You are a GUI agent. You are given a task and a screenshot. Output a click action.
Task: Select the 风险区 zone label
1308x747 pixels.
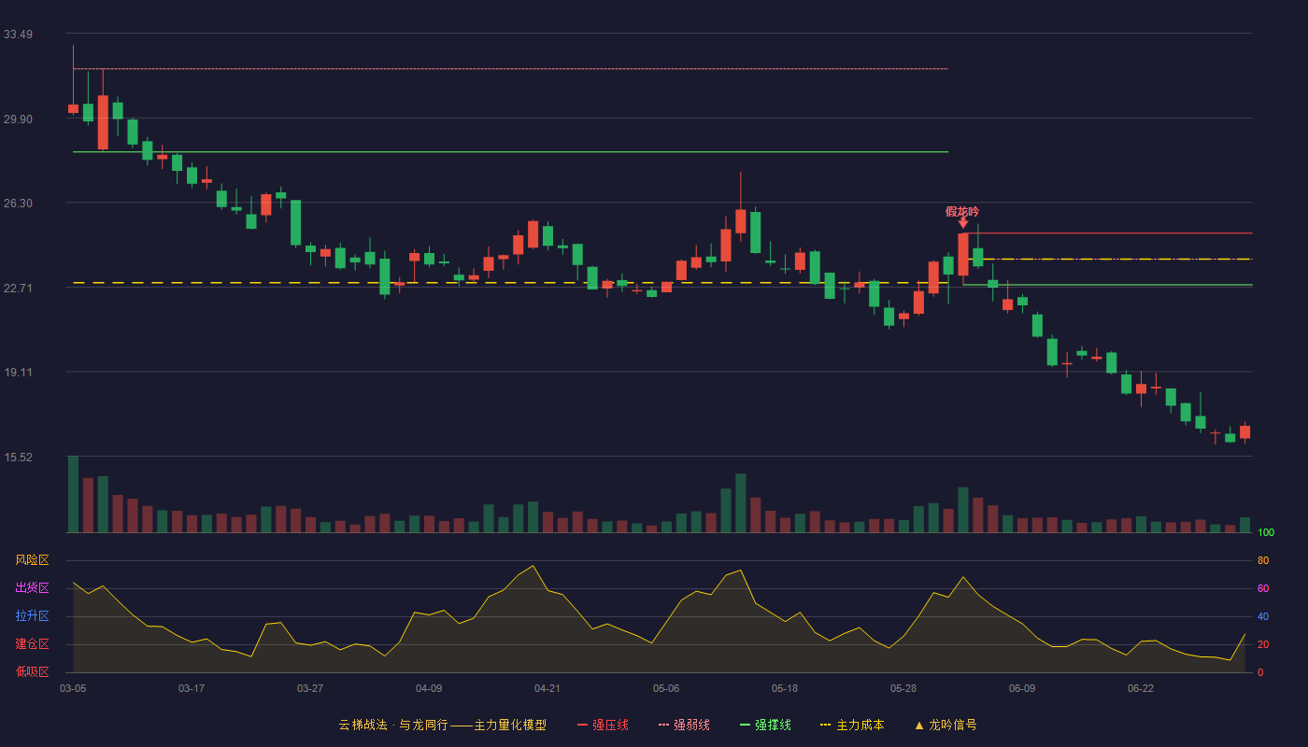pyautogui.click(x=32, y=560)
